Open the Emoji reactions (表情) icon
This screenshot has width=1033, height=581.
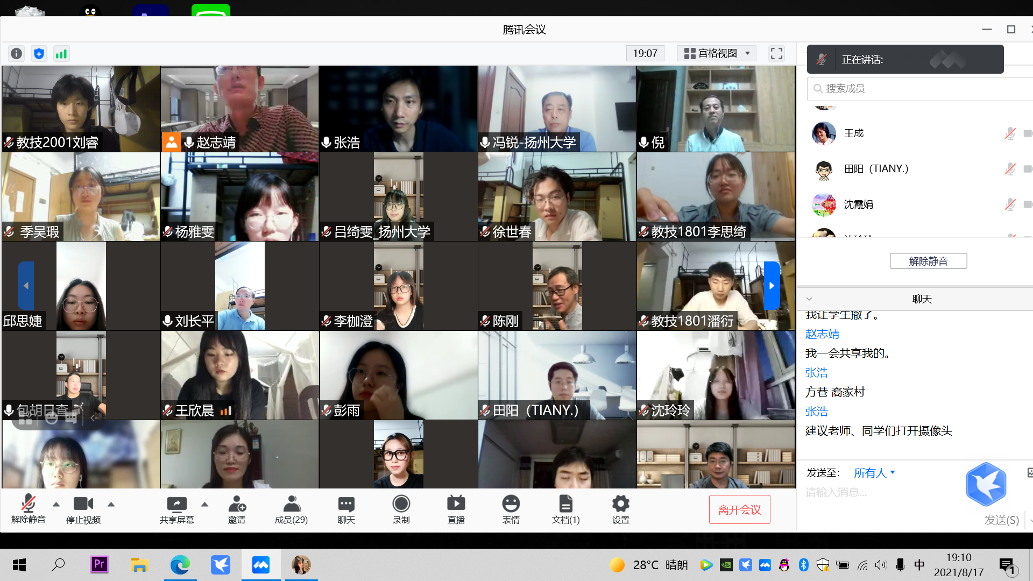511,509
